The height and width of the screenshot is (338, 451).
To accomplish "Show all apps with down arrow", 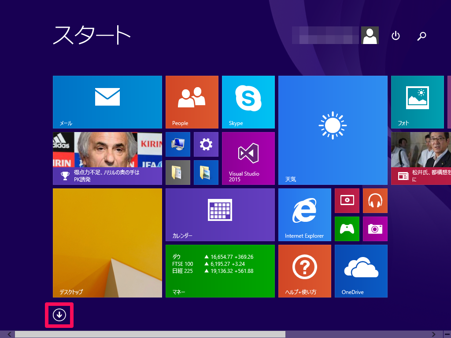I will click(59, 315).
